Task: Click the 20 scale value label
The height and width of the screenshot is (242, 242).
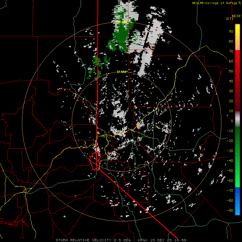Action: tap(231, 101)
